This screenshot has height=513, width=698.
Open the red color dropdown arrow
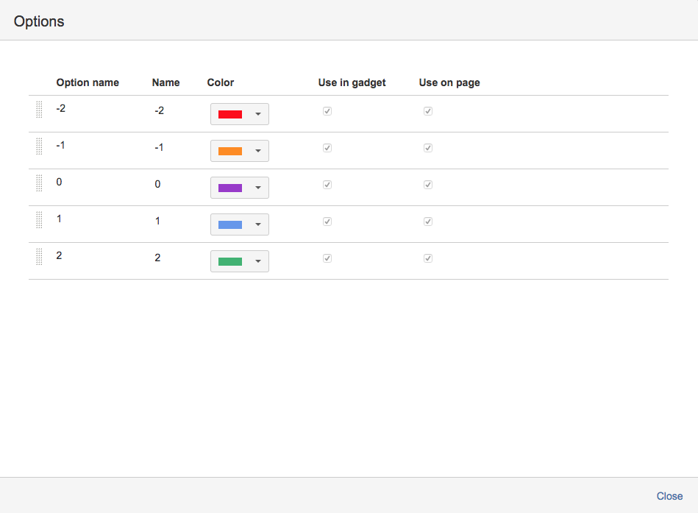(257, 114)
